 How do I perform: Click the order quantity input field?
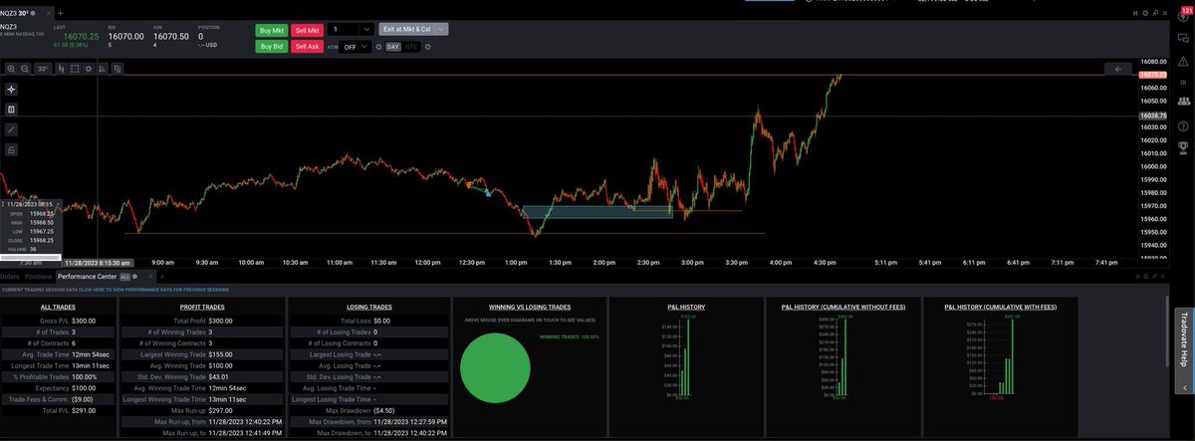click(345, 30)
